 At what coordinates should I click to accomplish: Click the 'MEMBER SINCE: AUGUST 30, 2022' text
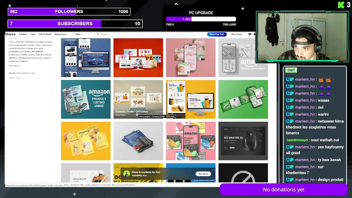(x=22, y=73)
